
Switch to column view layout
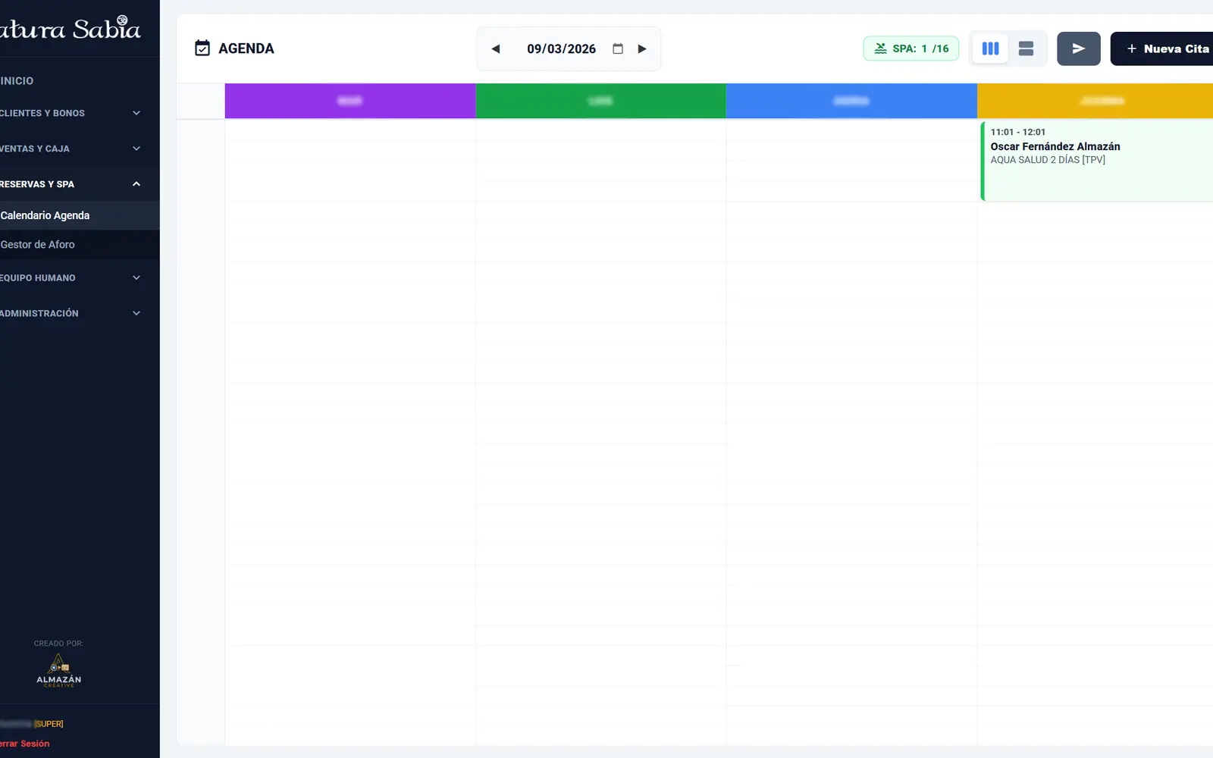[990, 49]
